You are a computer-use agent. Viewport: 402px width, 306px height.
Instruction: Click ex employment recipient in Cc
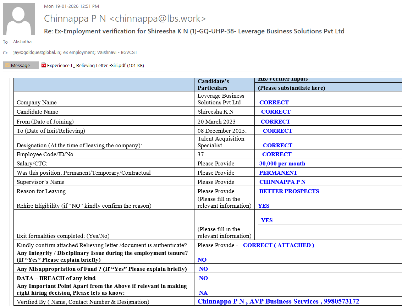point(79,52)
